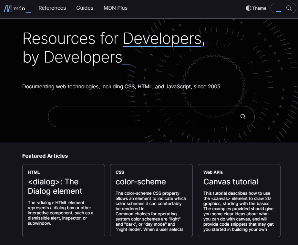Click the 'The <dialog> HTML element represents' description
This screenshot has height=245, width=298.
(60, 213)
